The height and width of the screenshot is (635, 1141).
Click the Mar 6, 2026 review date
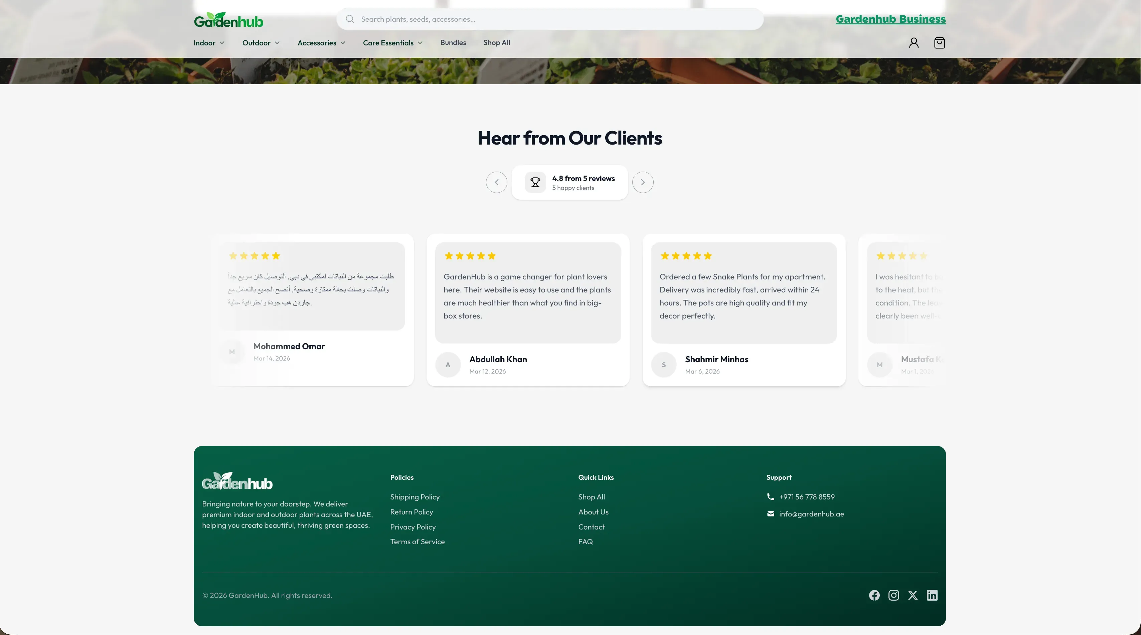click(702, 372)
